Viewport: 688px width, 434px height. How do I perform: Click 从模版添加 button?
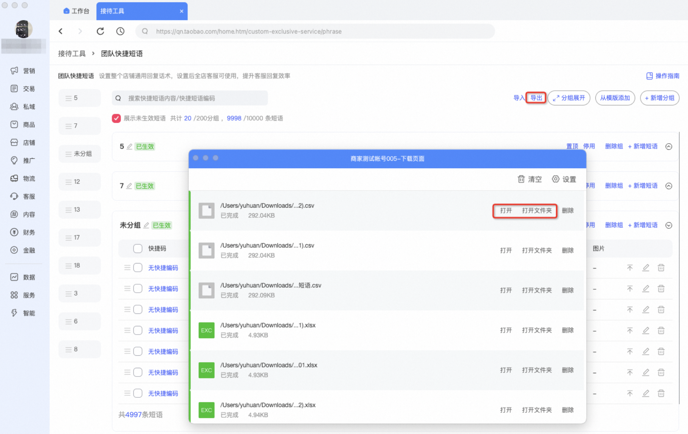click(615, 98)
